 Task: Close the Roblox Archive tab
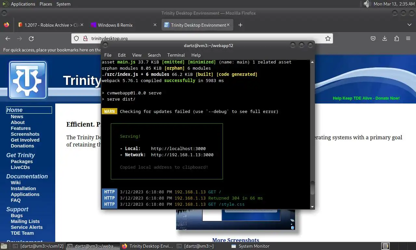click(x=82, y=25)
